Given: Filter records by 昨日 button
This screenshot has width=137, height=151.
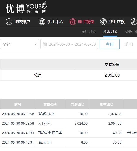Looking at the screenshot, I should coord(129,44).
